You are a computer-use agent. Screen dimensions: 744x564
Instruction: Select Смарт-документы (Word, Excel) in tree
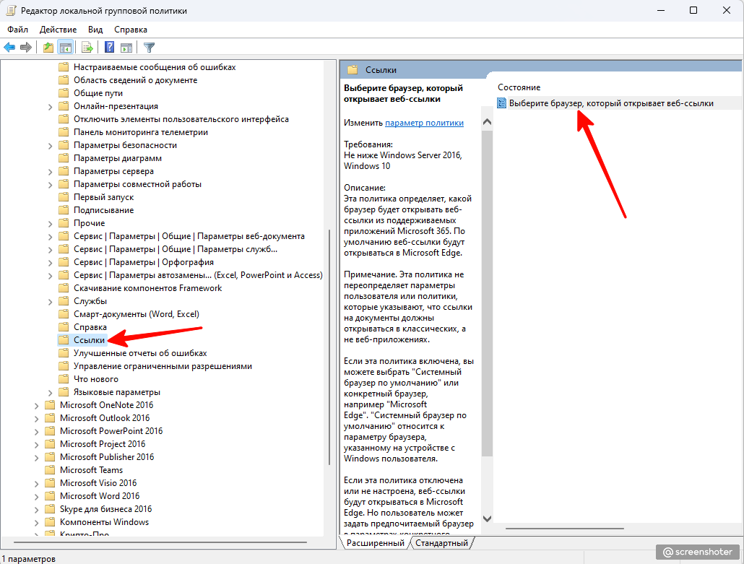137,314
